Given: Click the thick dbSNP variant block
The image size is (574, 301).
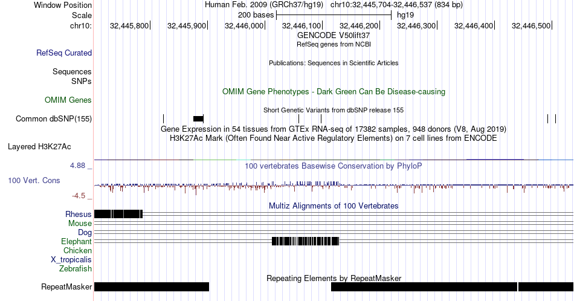Looking at the screenshot, I should [x=198, y=118].
